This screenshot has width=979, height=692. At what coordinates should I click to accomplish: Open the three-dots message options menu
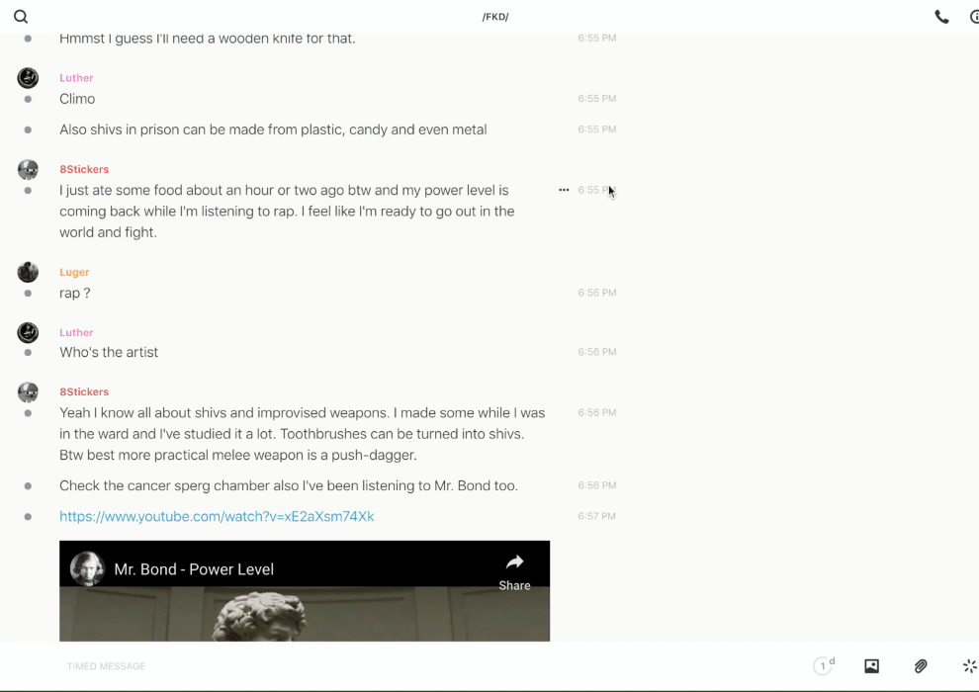point(564,190)
